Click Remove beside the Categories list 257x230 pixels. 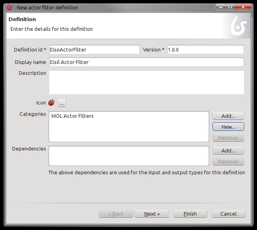click(x=228, y=138)
